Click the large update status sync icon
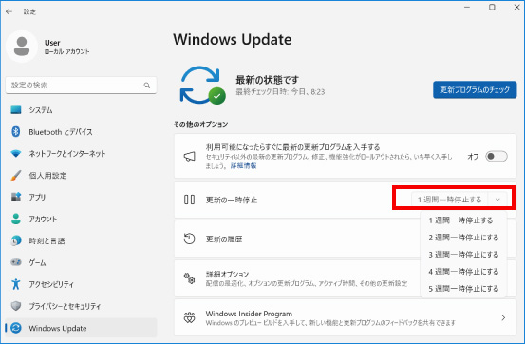This screenshot has height=344, width=525. point(202,86)
